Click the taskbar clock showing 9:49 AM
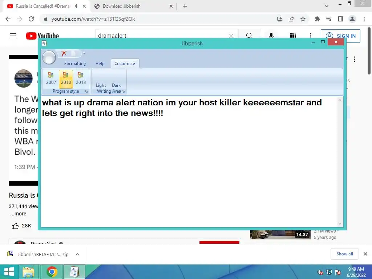The width and height of the screenshot is (372, 279). 356,272
